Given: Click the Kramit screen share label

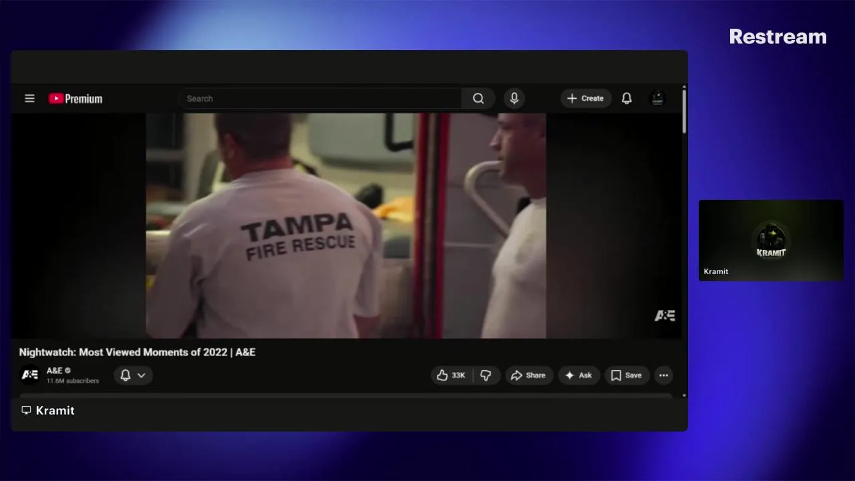Looking at the screenshot, I should coord(55,410).
